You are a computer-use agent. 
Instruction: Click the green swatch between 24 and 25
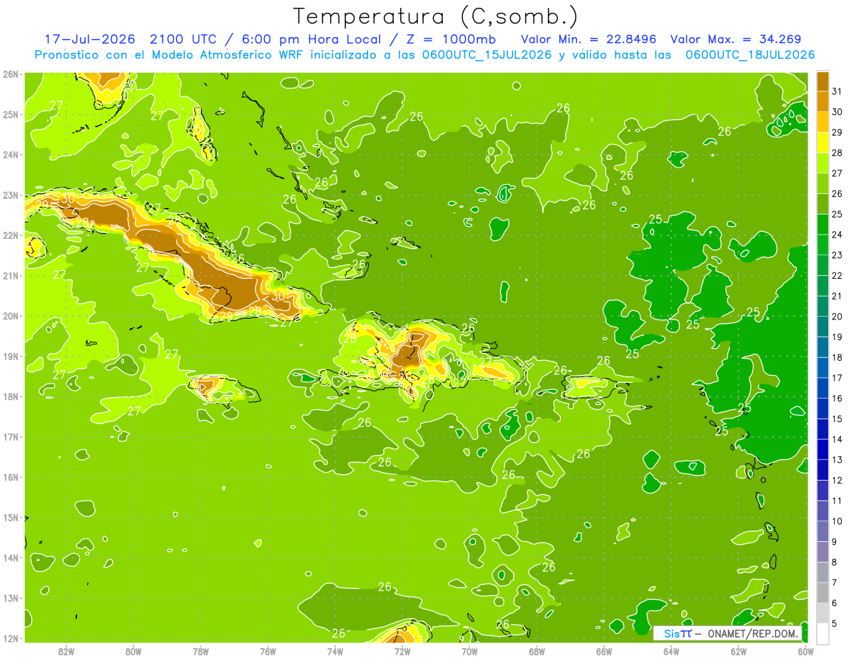tap(822, 225)
